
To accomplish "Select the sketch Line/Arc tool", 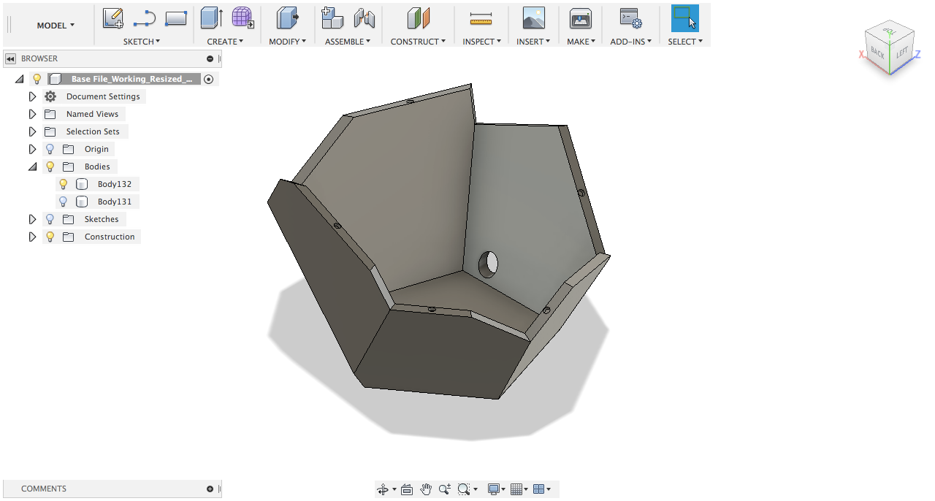I will point(145,18).
